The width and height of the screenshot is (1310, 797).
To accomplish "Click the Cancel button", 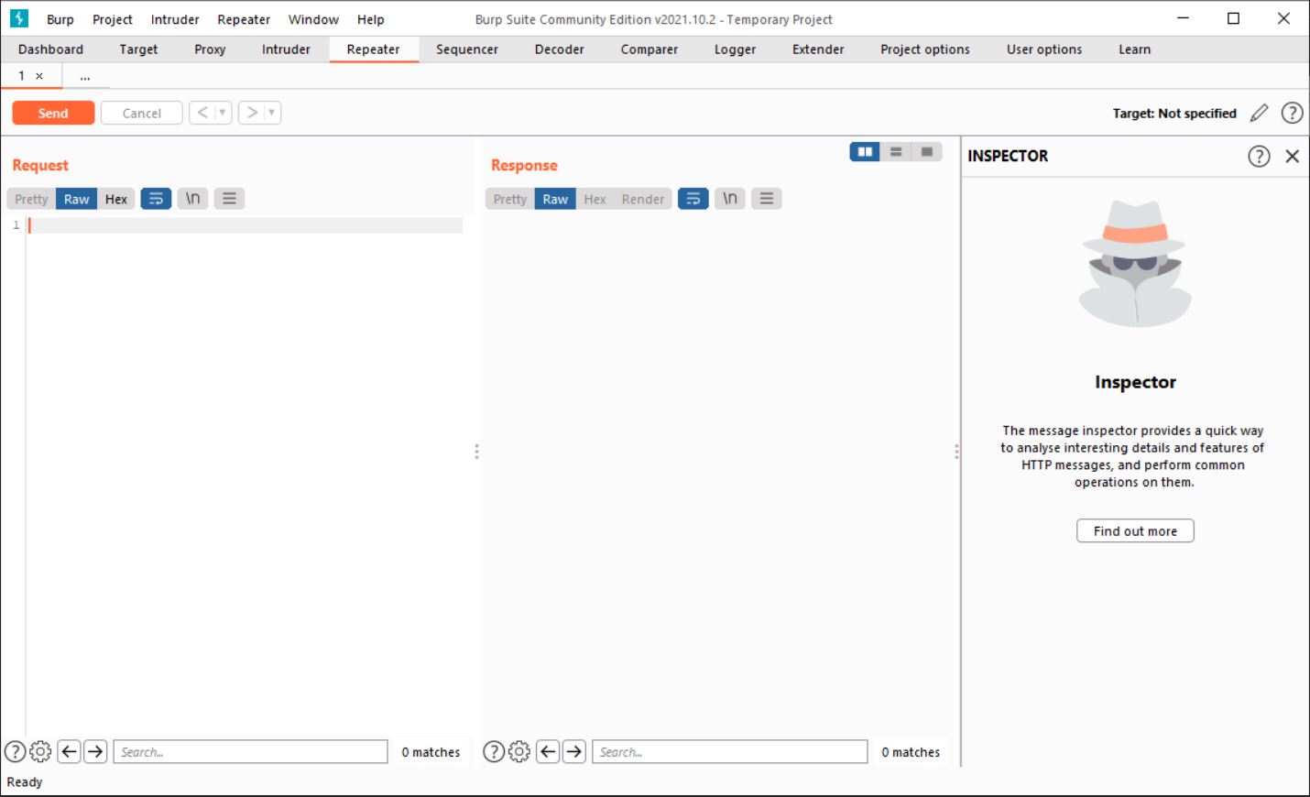I will click(x=142, y=113).
